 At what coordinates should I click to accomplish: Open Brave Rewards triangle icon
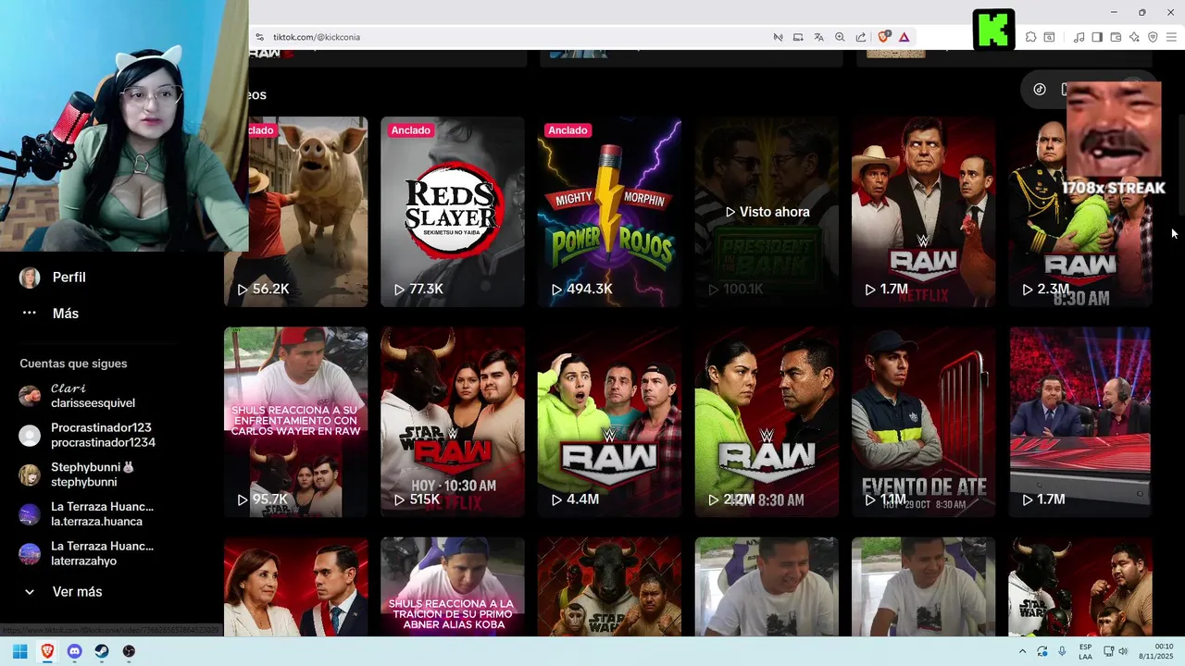904,37
